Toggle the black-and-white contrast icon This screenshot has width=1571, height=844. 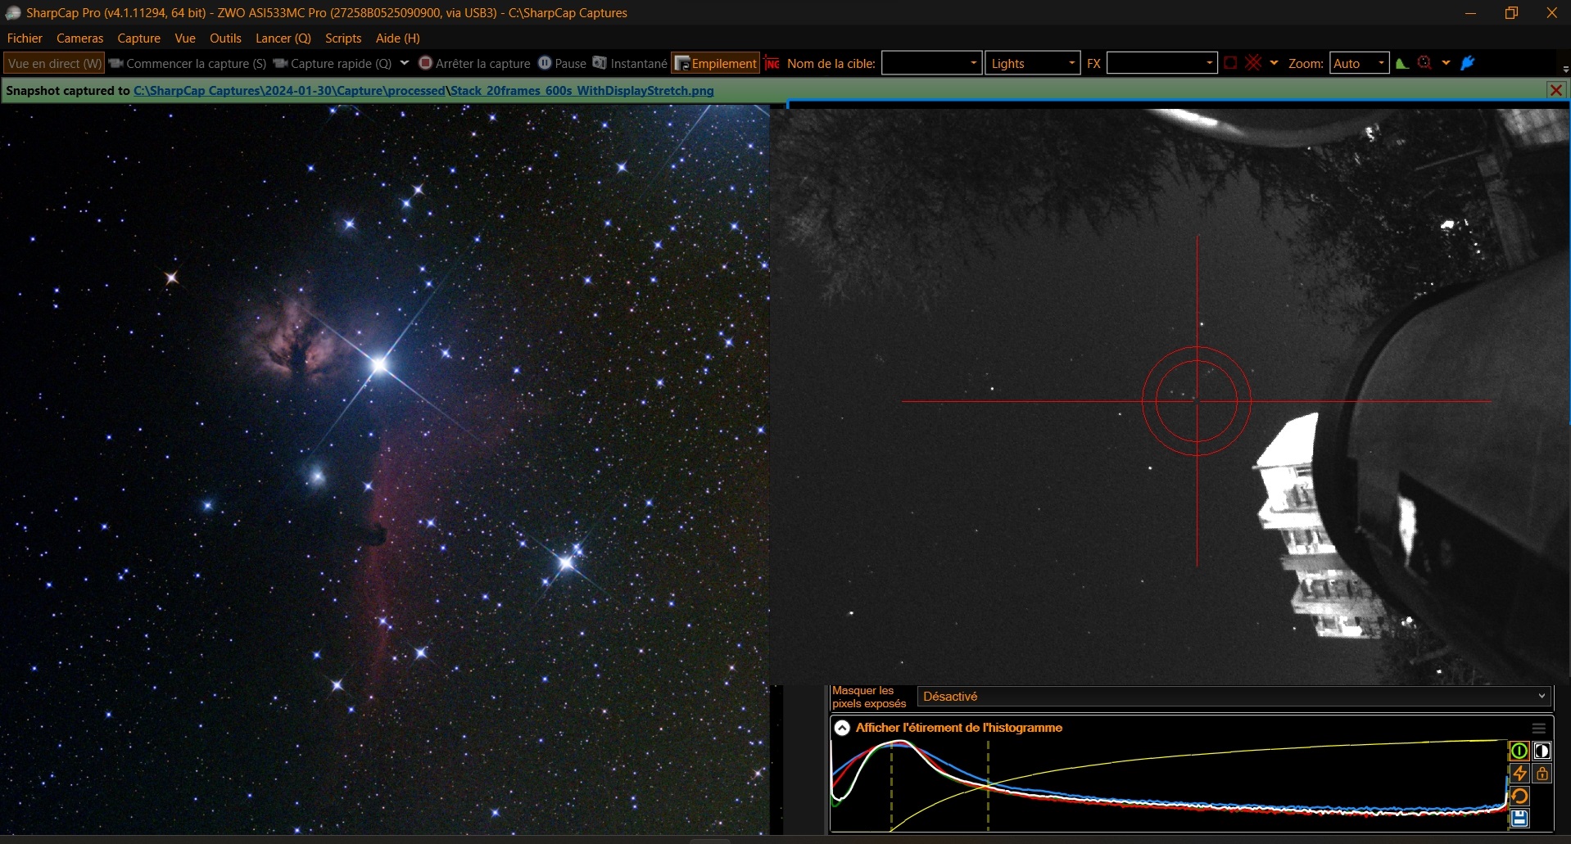(1542, 751)
